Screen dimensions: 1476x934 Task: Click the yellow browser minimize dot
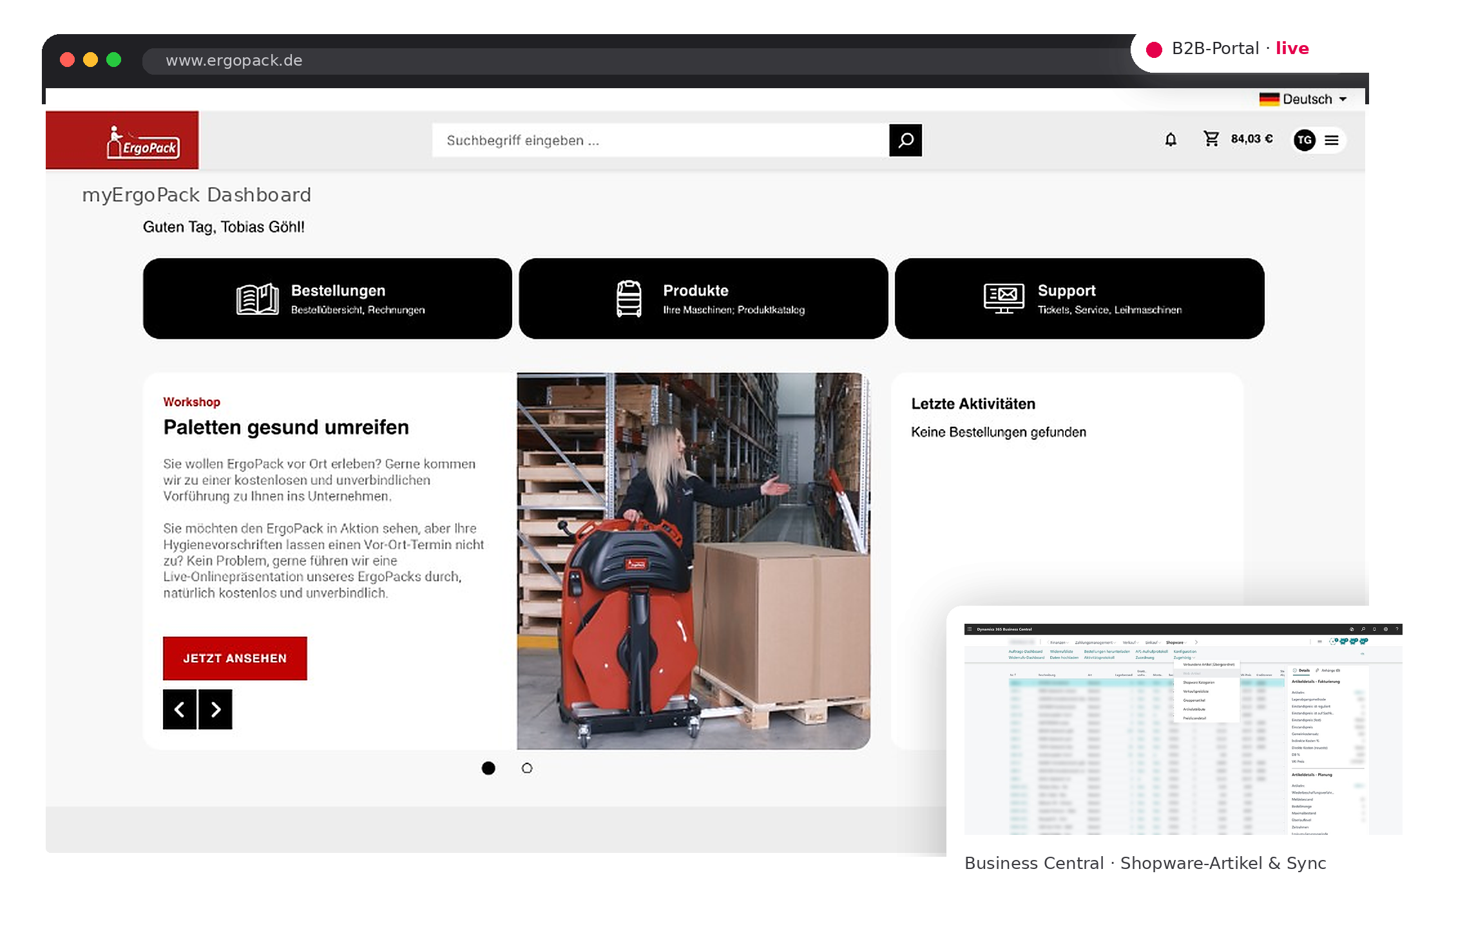(90, 60)
